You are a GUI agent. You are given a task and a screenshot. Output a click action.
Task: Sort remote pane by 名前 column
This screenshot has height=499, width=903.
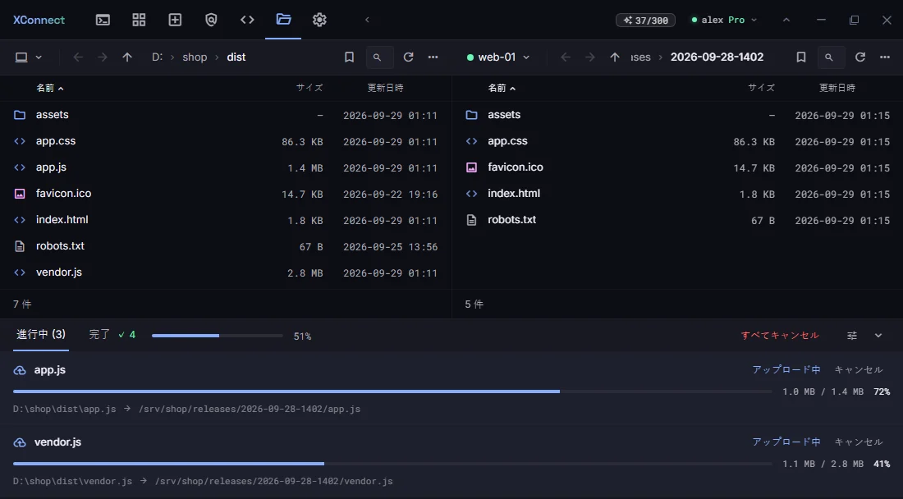pyautogui.click(x=502, y=88)
